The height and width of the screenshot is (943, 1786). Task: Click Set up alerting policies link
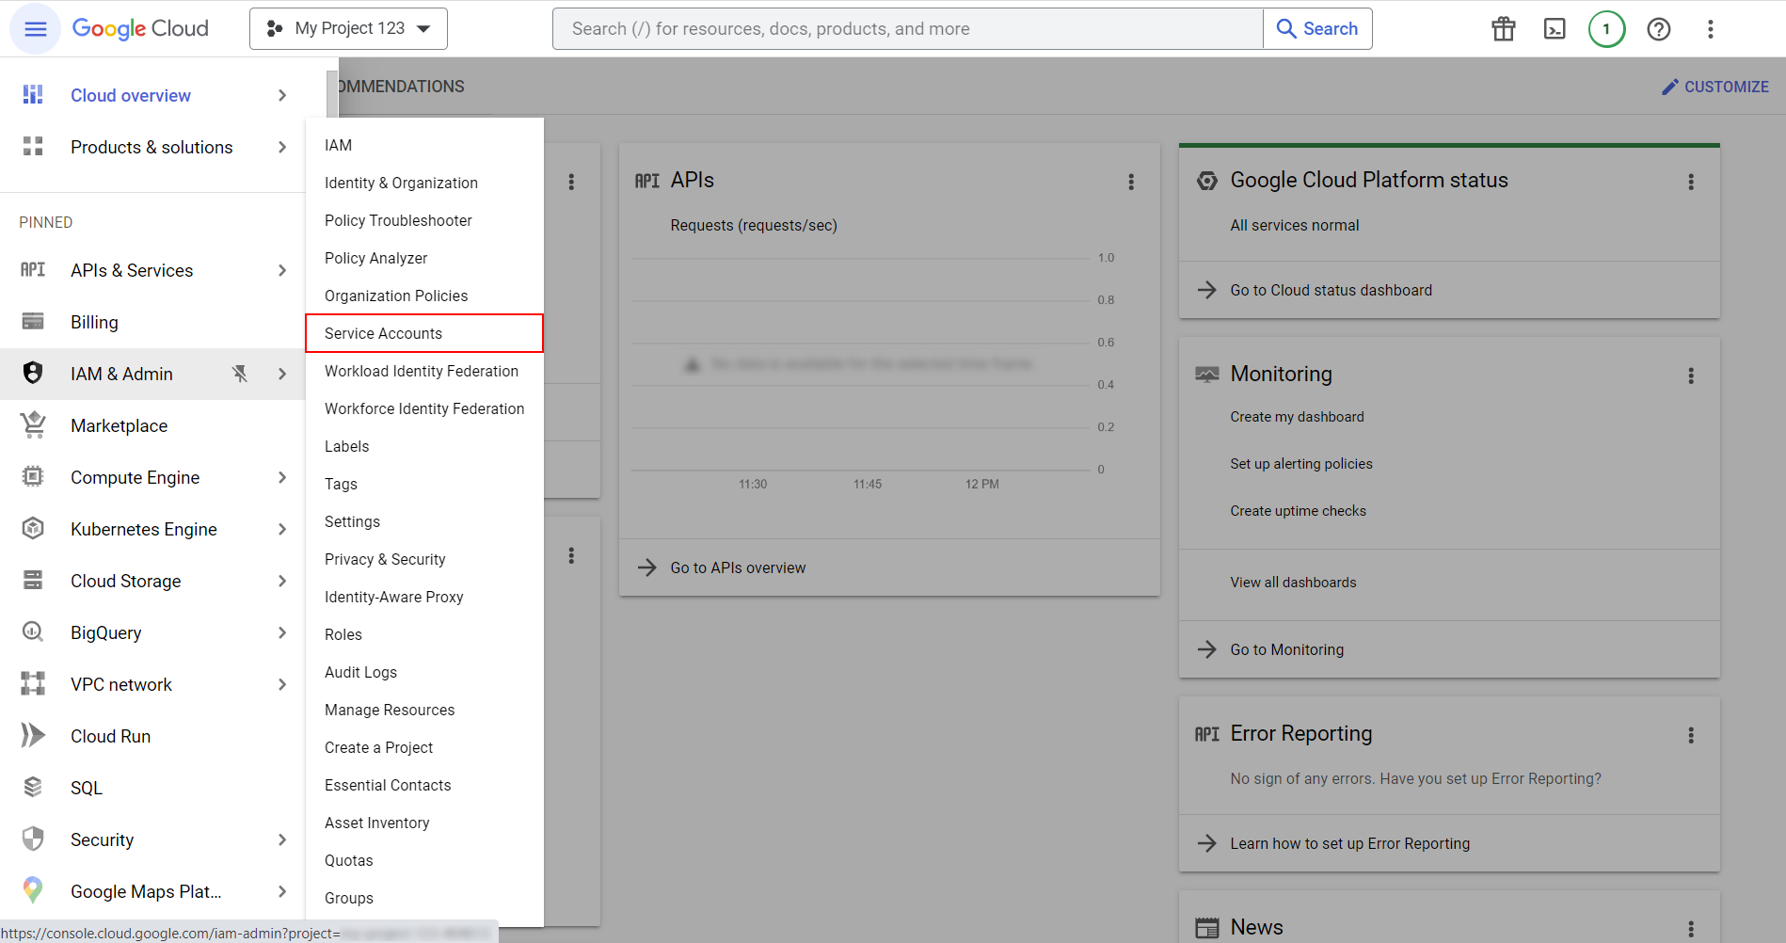(x=1301, y=464)
